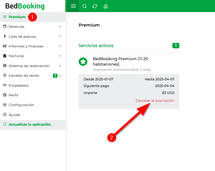Image resolution: width=215 pixels, height=171 pixels.
Task: Open the Perfil menu item
Action: point(33,95)
